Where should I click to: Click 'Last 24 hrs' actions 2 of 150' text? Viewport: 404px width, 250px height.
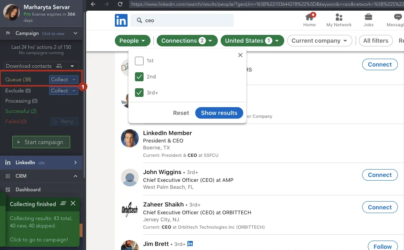(41, 47)
